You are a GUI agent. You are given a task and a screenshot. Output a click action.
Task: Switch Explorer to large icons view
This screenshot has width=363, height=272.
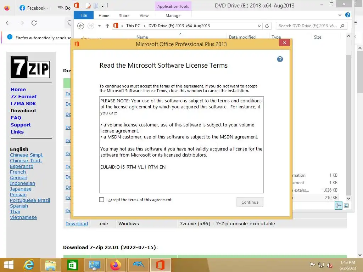pos(346,206)
